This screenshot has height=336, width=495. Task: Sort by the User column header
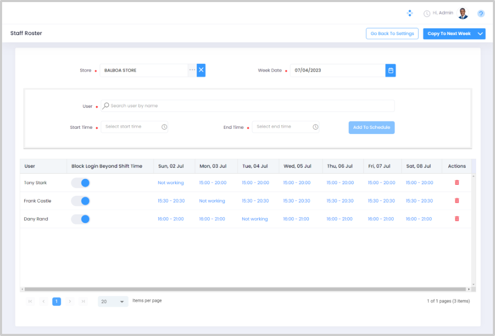coord(30,166)
